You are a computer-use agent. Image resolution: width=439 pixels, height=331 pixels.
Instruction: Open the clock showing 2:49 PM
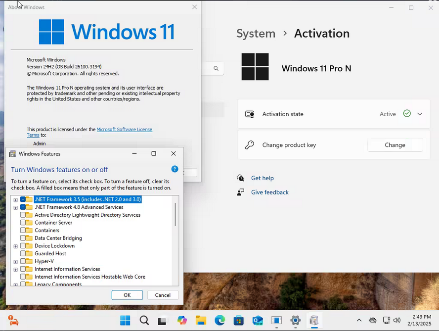[x=419, y=320]
